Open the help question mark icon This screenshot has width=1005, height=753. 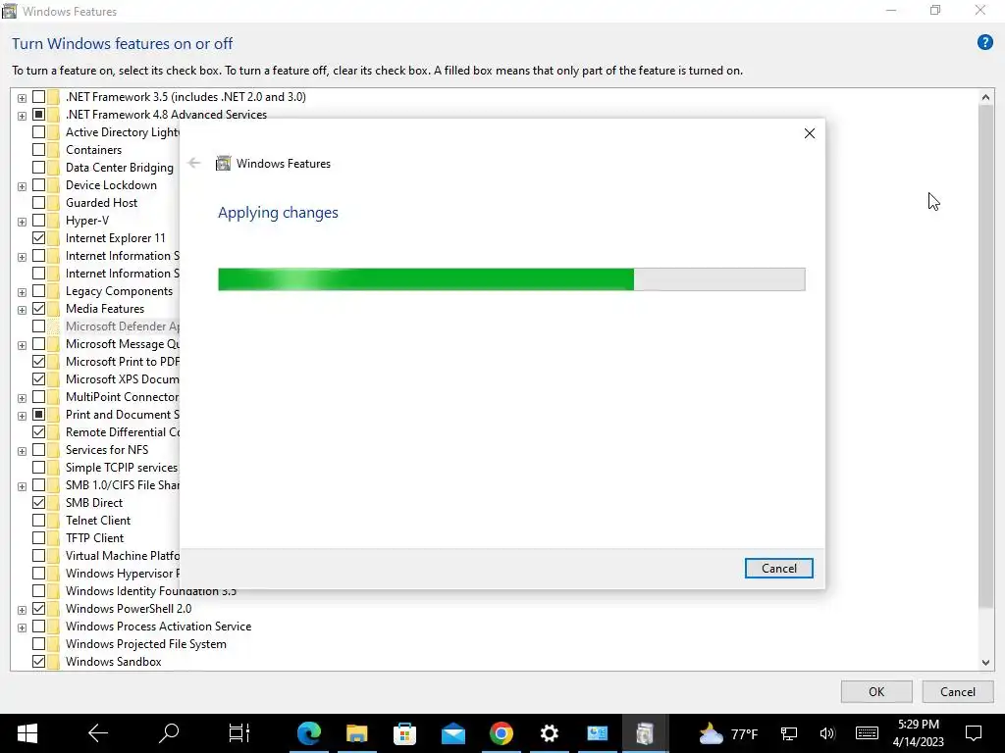(984, 43)
